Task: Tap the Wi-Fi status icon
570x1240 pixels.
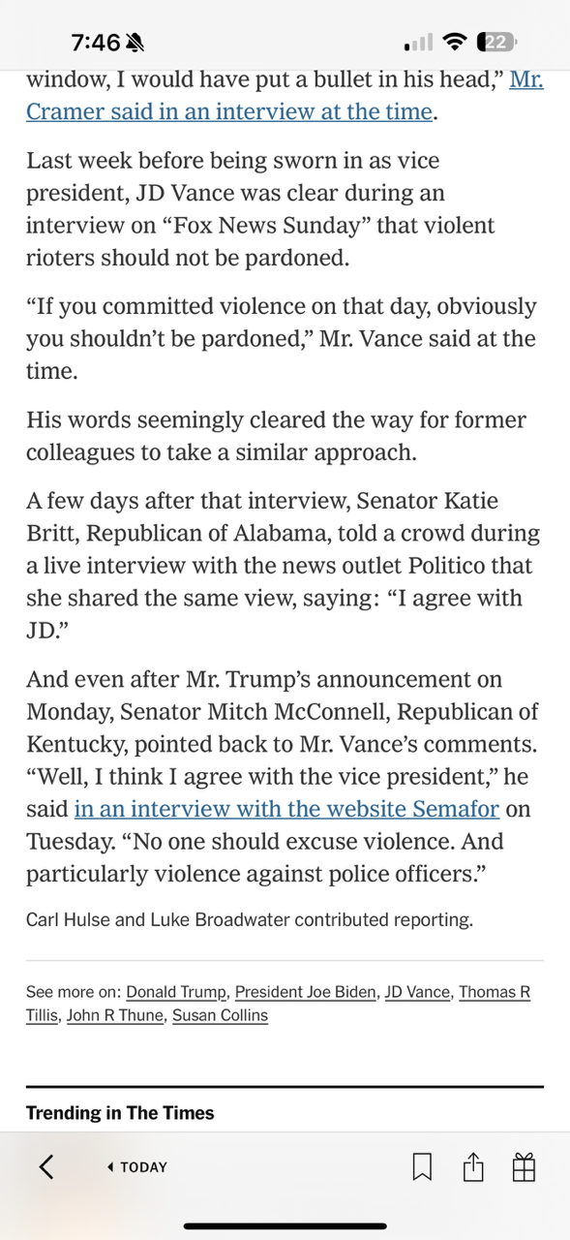Action: click(453, 43)
